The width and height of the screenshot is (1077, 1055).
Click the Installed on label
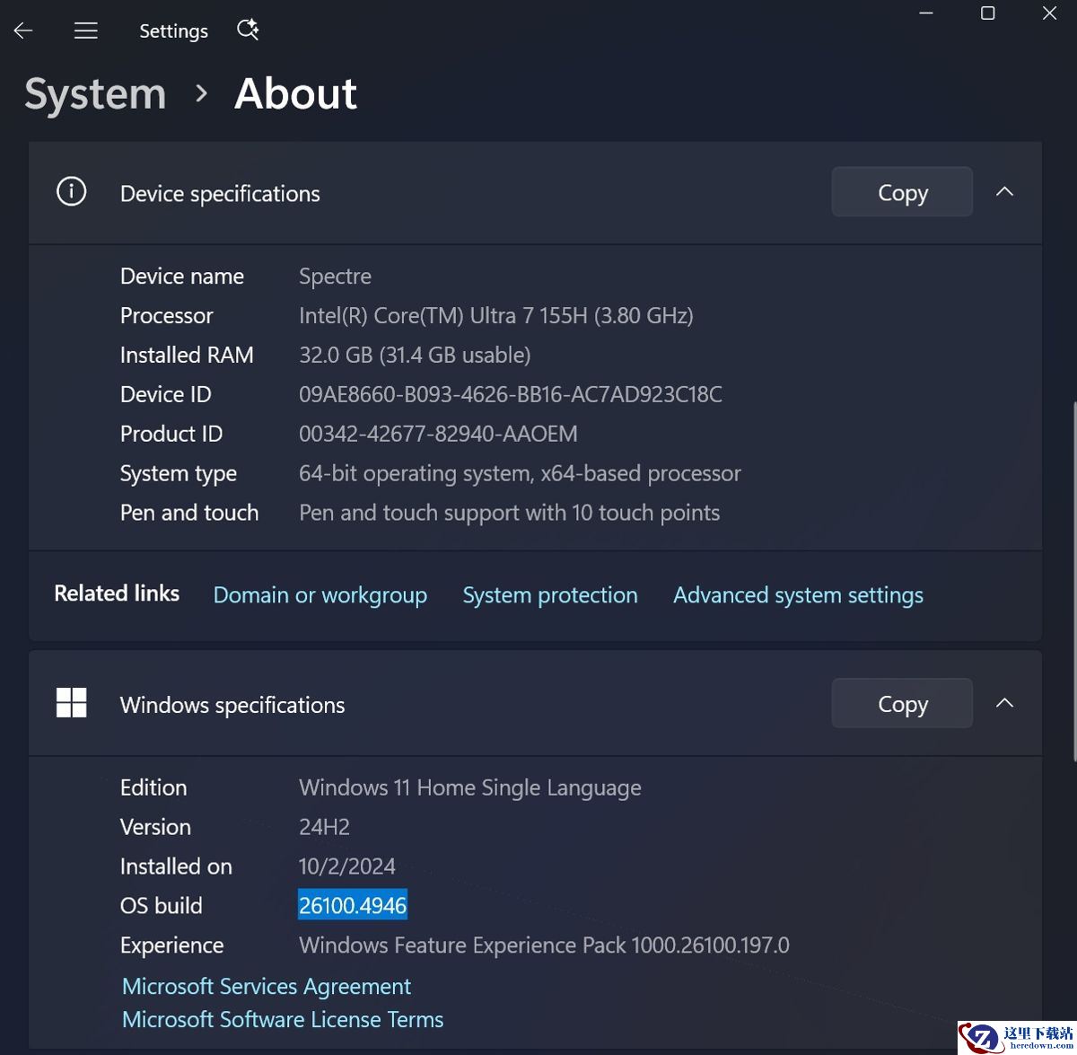[176, 866]
